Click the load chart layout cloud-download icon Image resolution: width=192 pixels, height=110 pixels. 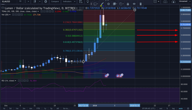165,1
